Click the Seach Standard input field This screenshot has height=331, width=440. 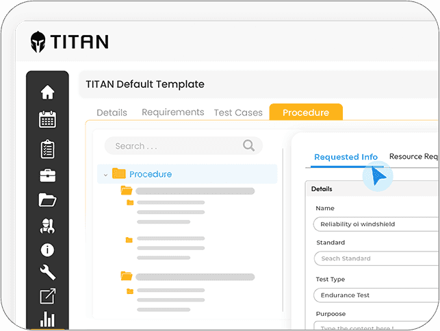pyautogui.click(x=376, y=258)
